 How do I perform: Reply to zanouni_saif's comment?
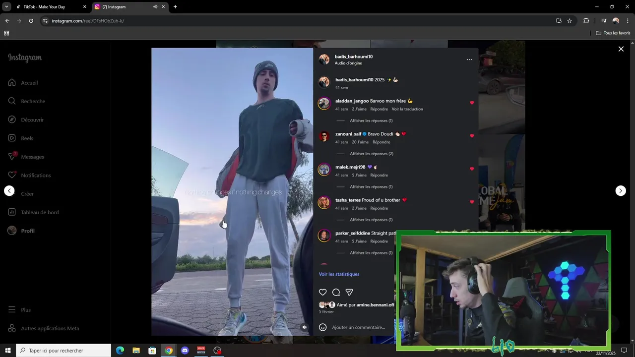(x=381, y=142)
